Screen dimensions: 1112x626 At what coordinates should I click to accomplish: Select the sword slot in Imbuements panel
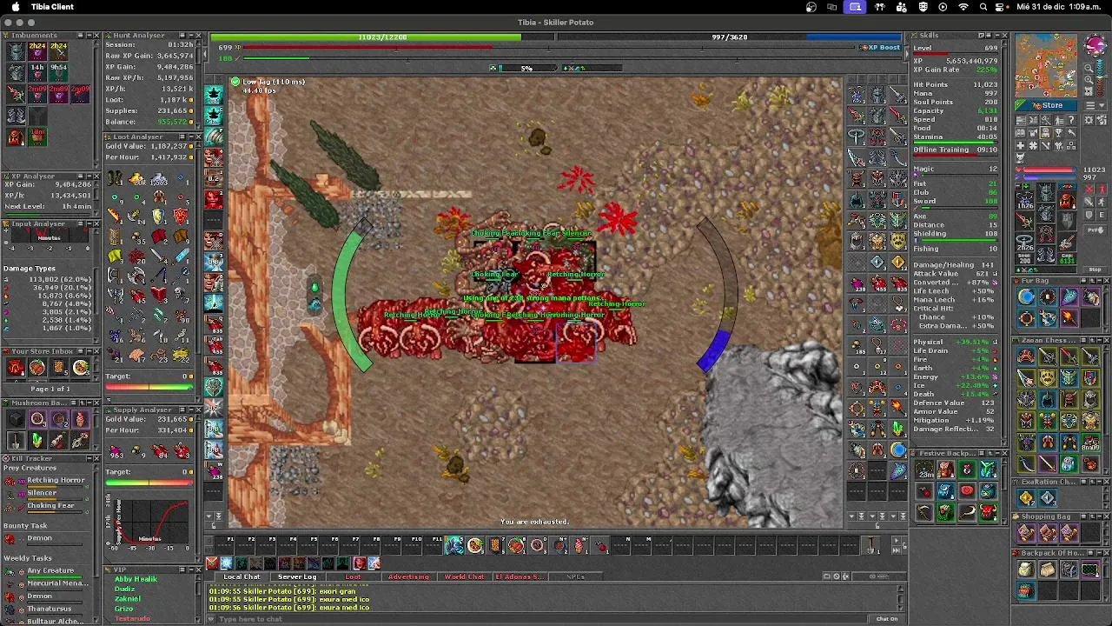(16, 93)
